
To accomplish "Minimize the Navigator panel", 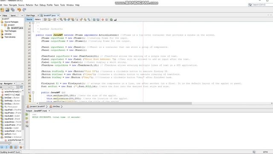I will pyautogui.click(x=22, y=83).
